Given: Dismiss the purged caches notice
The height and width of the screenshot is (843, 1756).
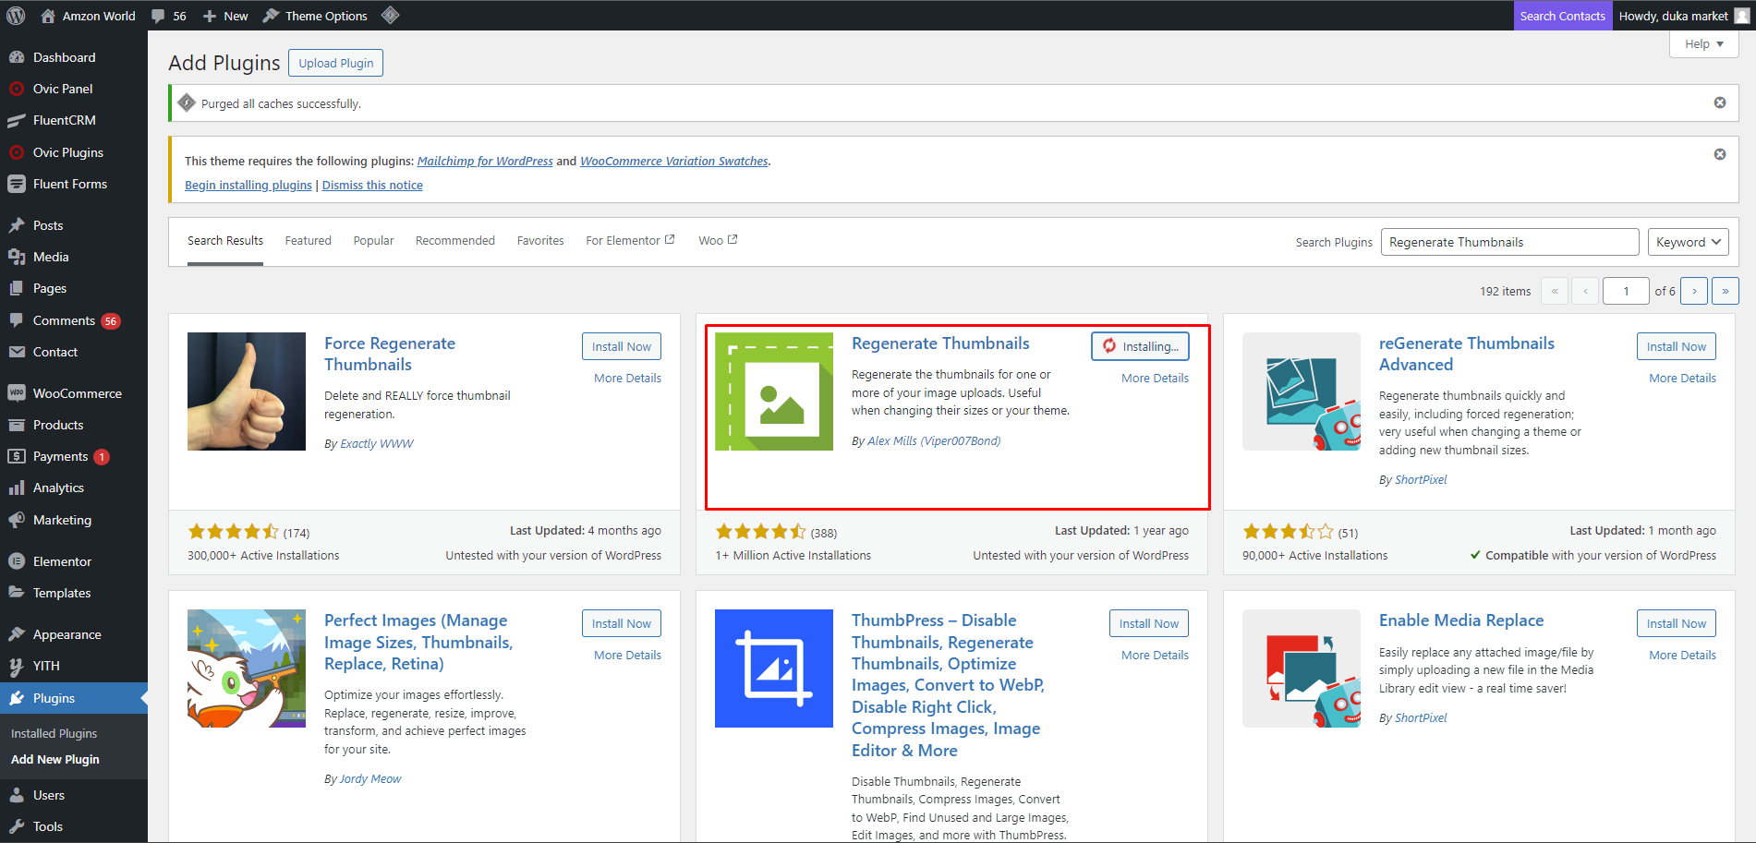Looking at the screenshot, I should [x=1720, y=102].
